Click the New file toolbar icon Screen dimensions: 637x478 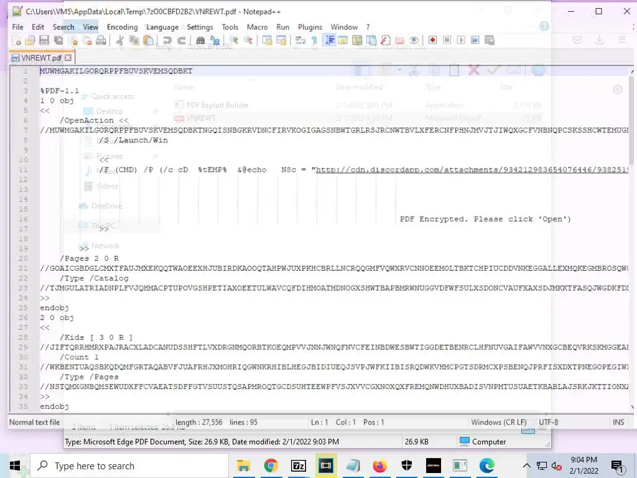pyautogui.click(x=17, y=40)
